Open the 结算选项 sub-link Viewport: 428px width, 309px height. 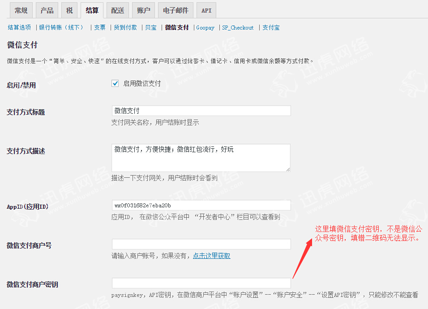click(19, 27)
